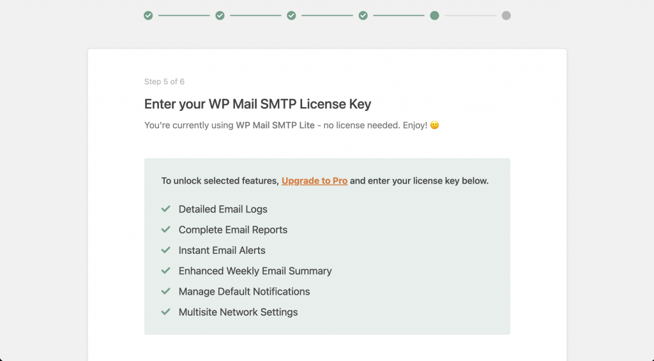Click the current fifth step dot

(x=434, y=15)
